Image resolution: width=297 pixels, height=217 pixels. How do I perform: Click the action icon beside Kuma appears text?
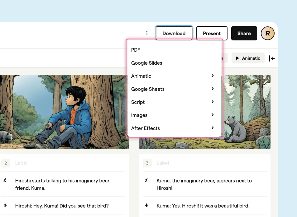tap(146, 180)
